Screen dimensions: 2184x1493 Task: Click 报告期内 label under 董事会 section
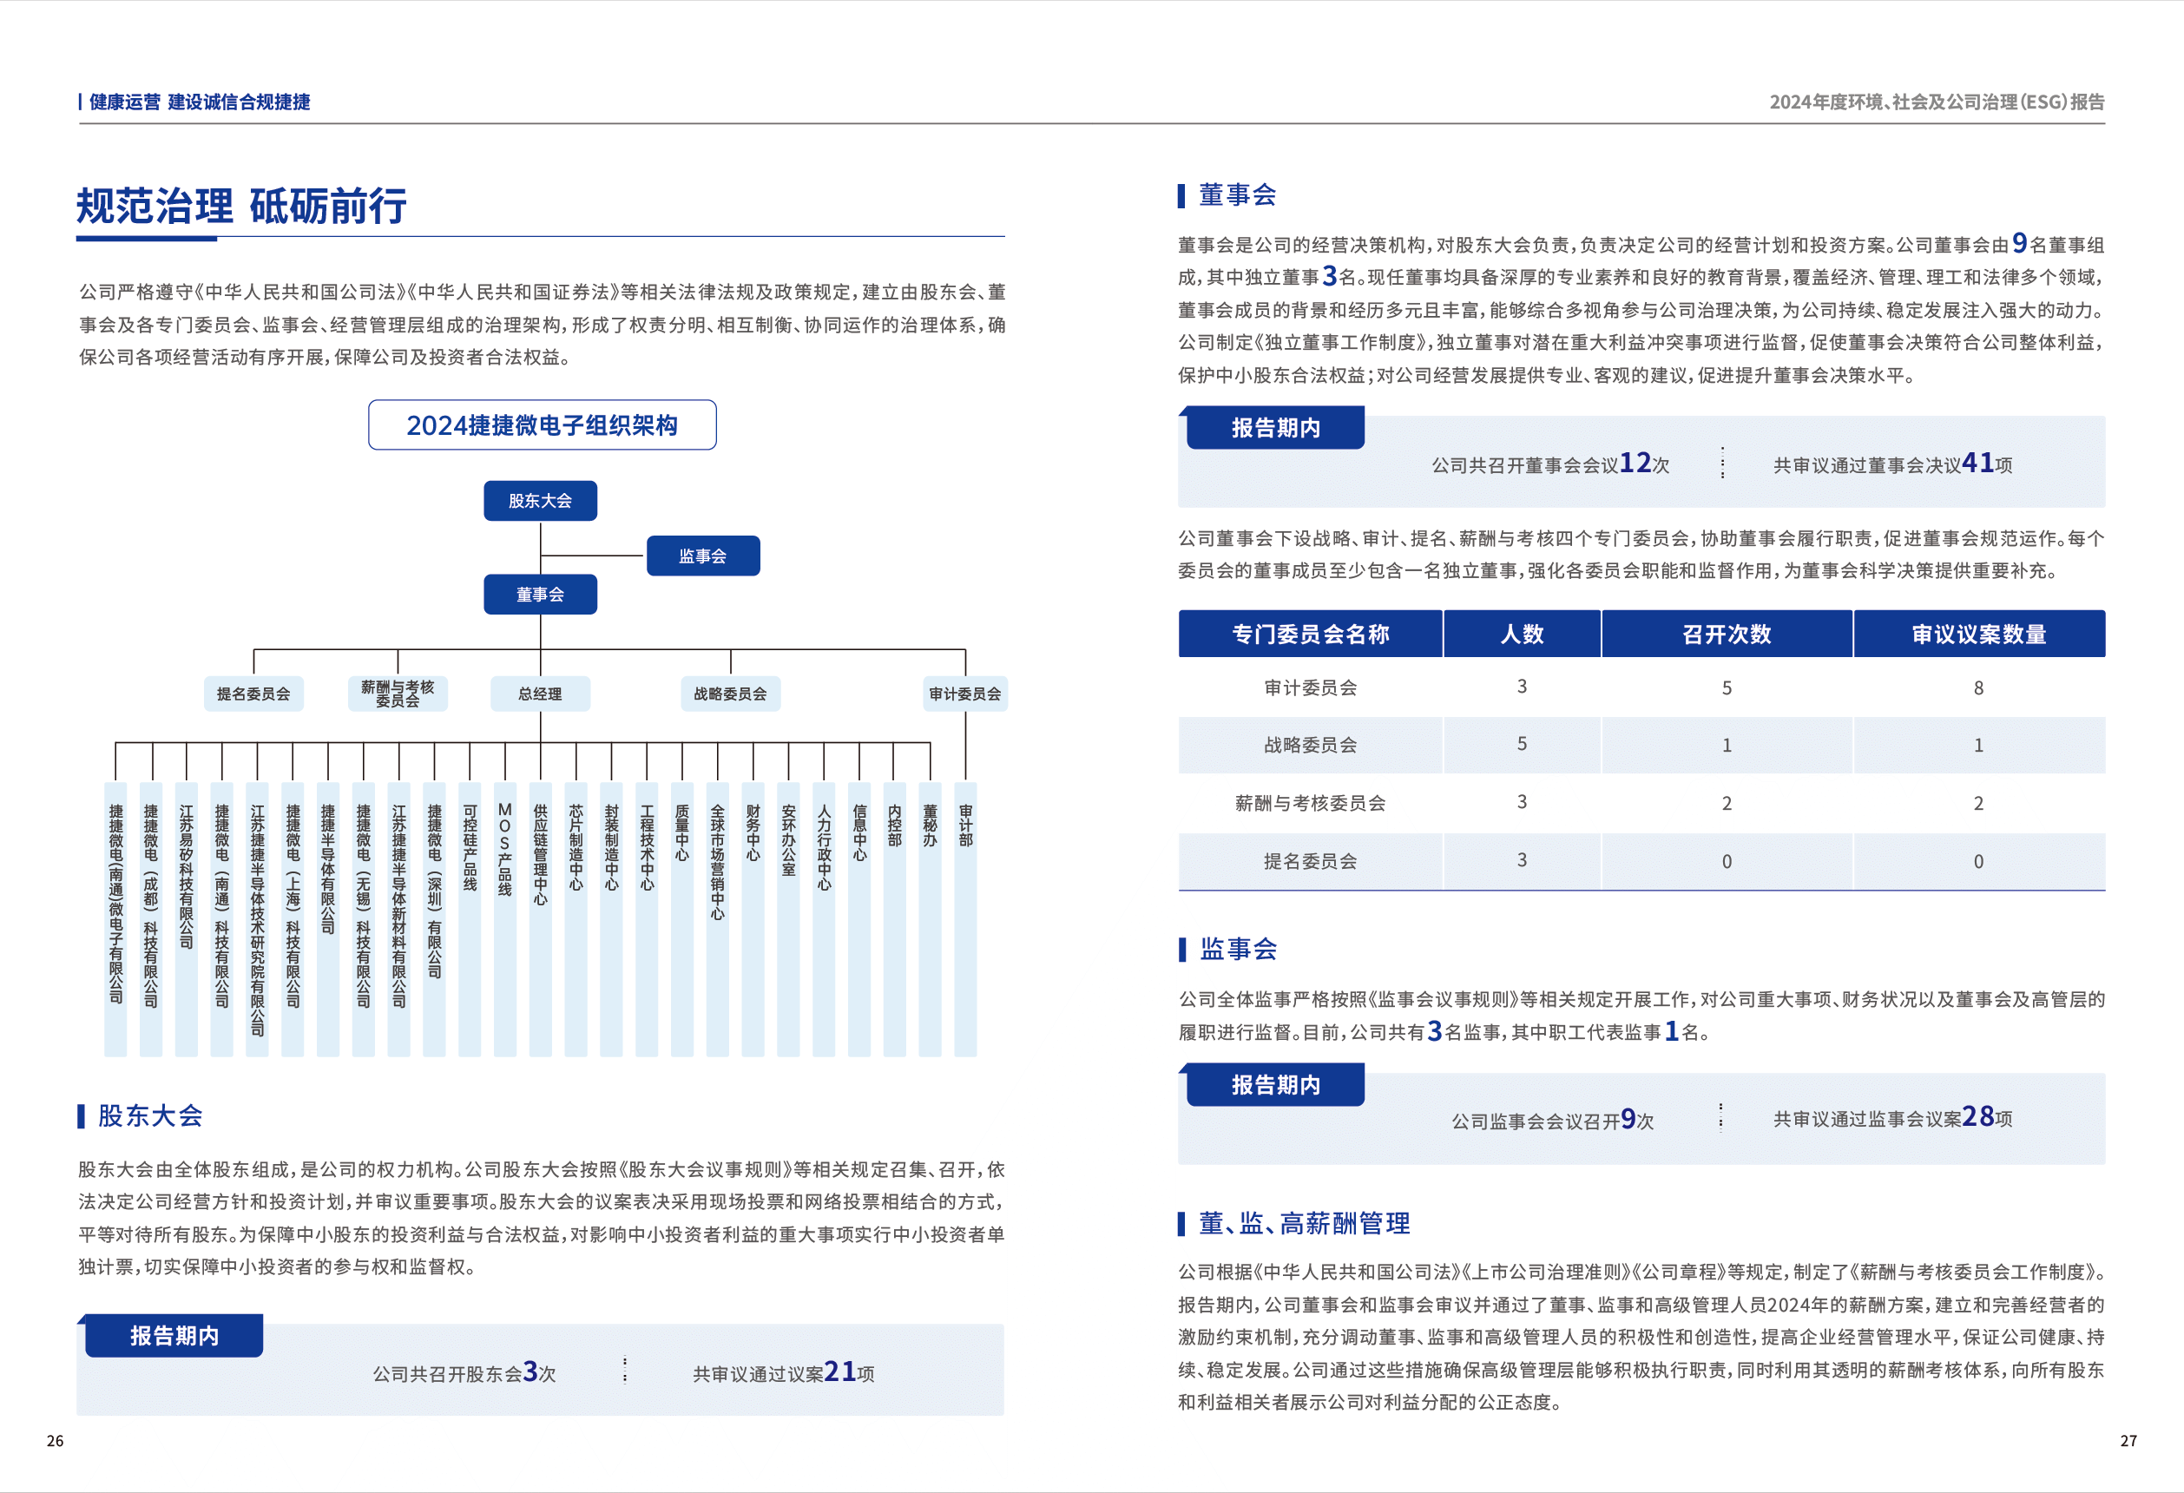[x=1275, y=429]
